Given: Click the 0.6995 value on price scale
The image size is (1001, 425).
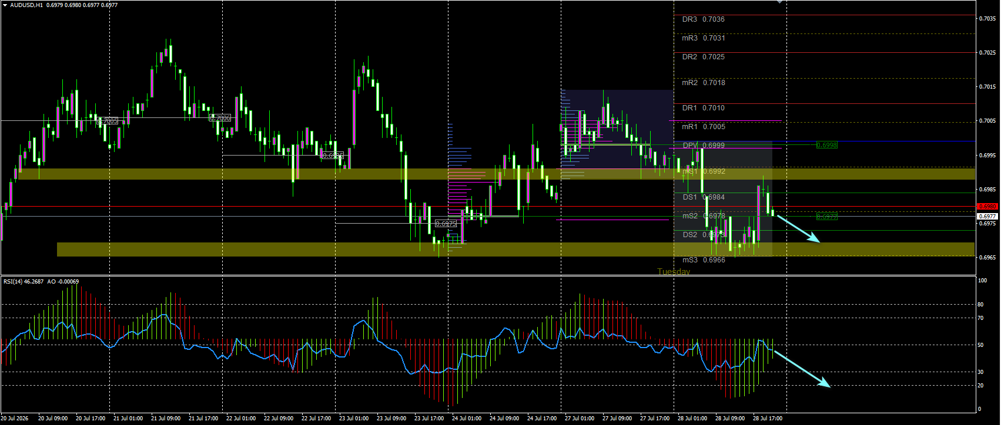Looking at the screenshot, I should coord(987,156).
